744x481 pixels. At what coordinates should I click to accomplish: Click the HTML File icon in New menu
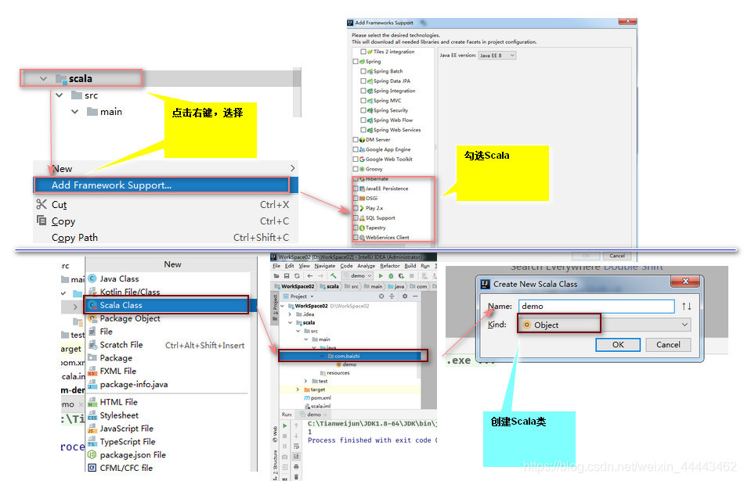pos(92,402)
